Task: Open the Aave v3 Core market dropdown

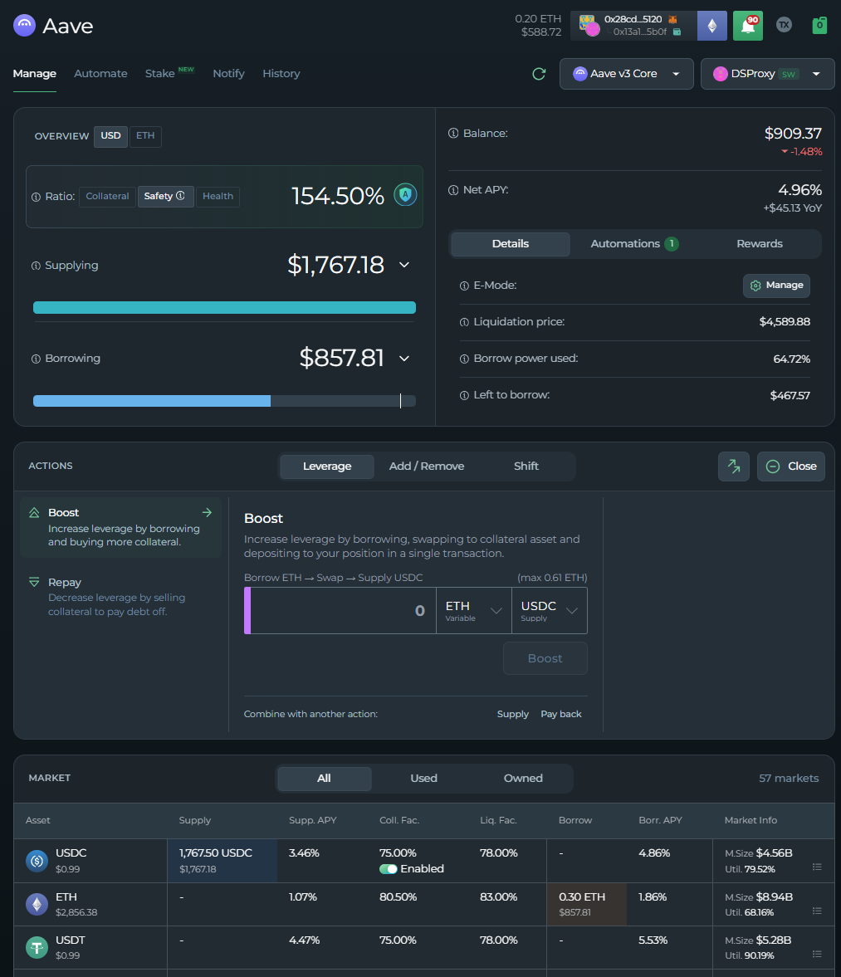Action: point(626,74)
